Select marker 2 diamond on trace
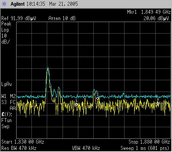The image size is (172, 152). point(97,98)
